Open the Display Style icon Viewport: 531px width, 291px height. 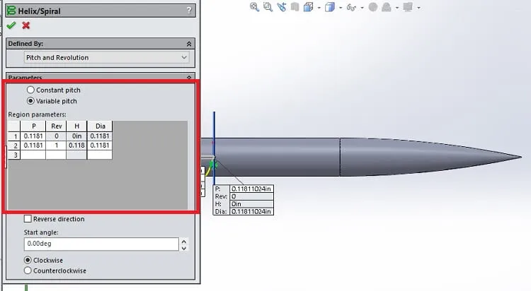(329, 7)
